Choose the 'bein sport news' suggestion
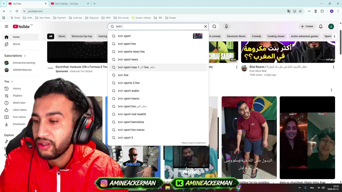Screen dimensions: 342x192 coord(158,59)
